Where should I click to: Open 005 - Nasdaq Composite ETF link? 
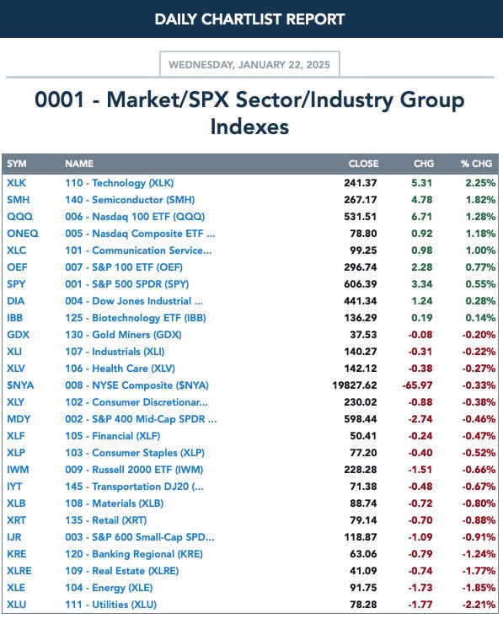[140, 234]
